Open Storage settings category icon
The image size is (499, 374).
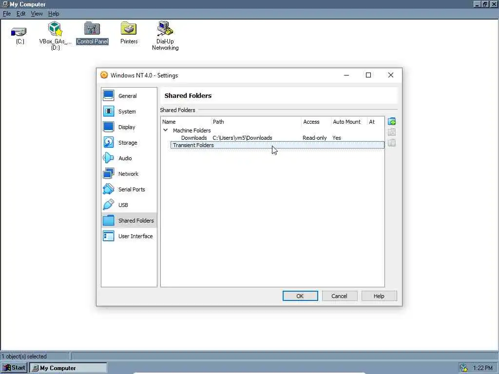click(x=109, y=143)
